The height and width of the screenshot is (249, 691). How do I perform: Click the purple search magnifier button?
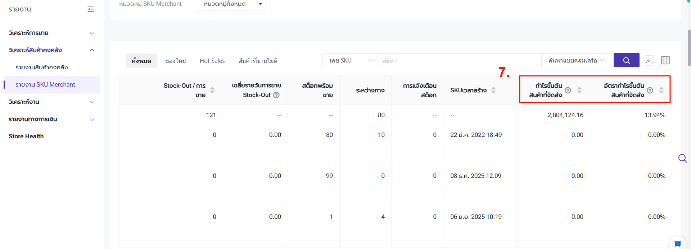pos(626,60)
